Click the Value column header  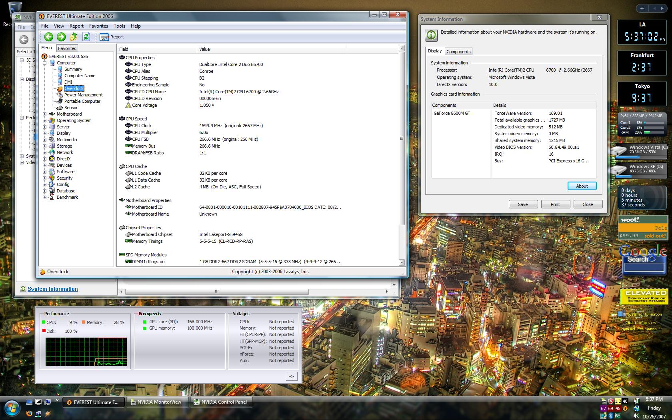point(272,49)
